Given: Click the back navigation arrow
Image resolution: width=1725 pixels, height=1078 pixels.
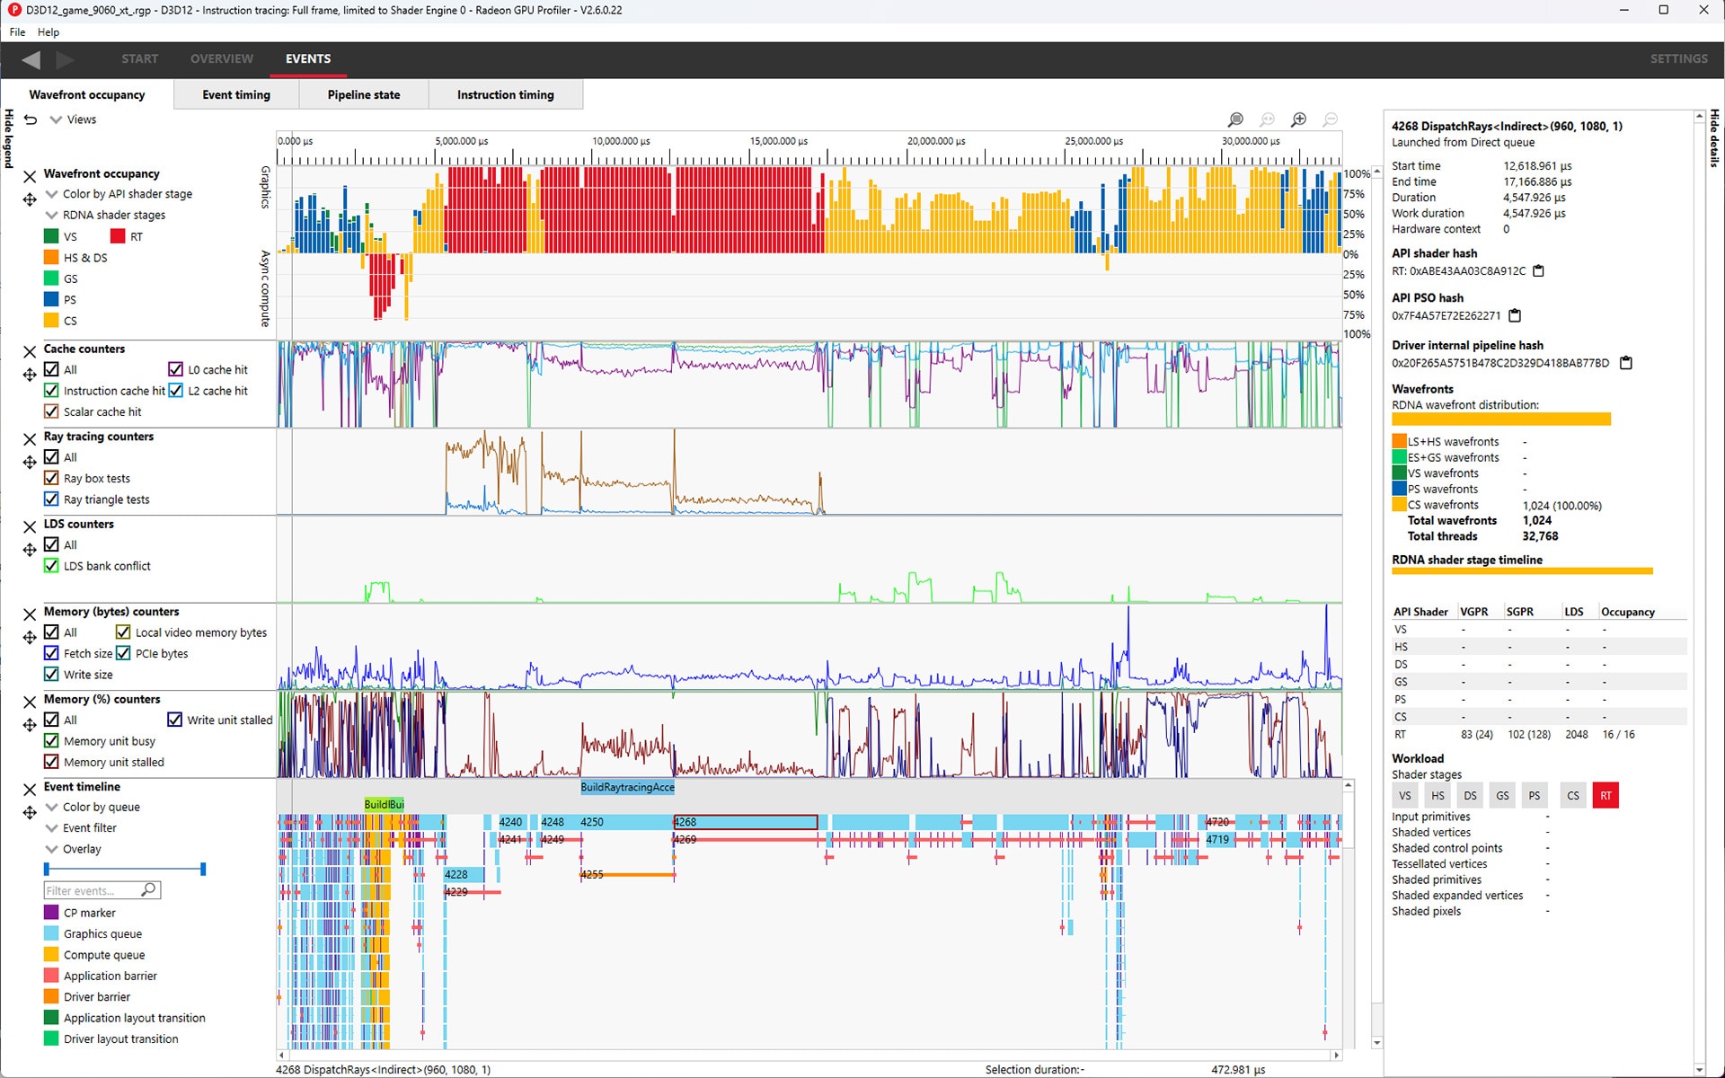Looking at the screenshot, I should (31, 59).
